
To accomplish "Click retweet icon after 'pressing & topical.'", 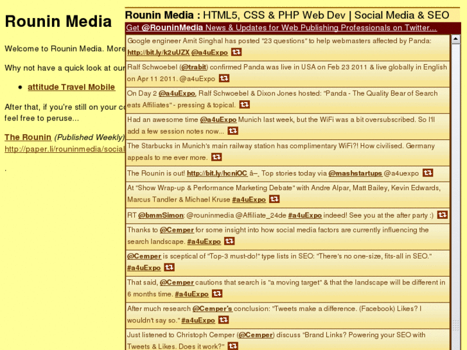I will (x=245, y=105).
